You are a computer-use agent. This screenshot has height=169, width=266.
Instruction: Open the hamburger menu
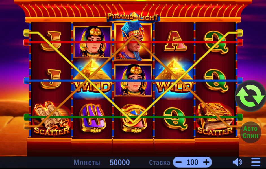[256, 162]
